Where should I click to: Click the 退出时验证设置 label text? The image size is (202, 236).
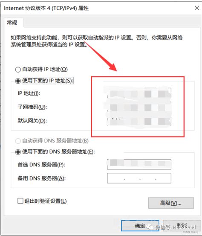46,201
